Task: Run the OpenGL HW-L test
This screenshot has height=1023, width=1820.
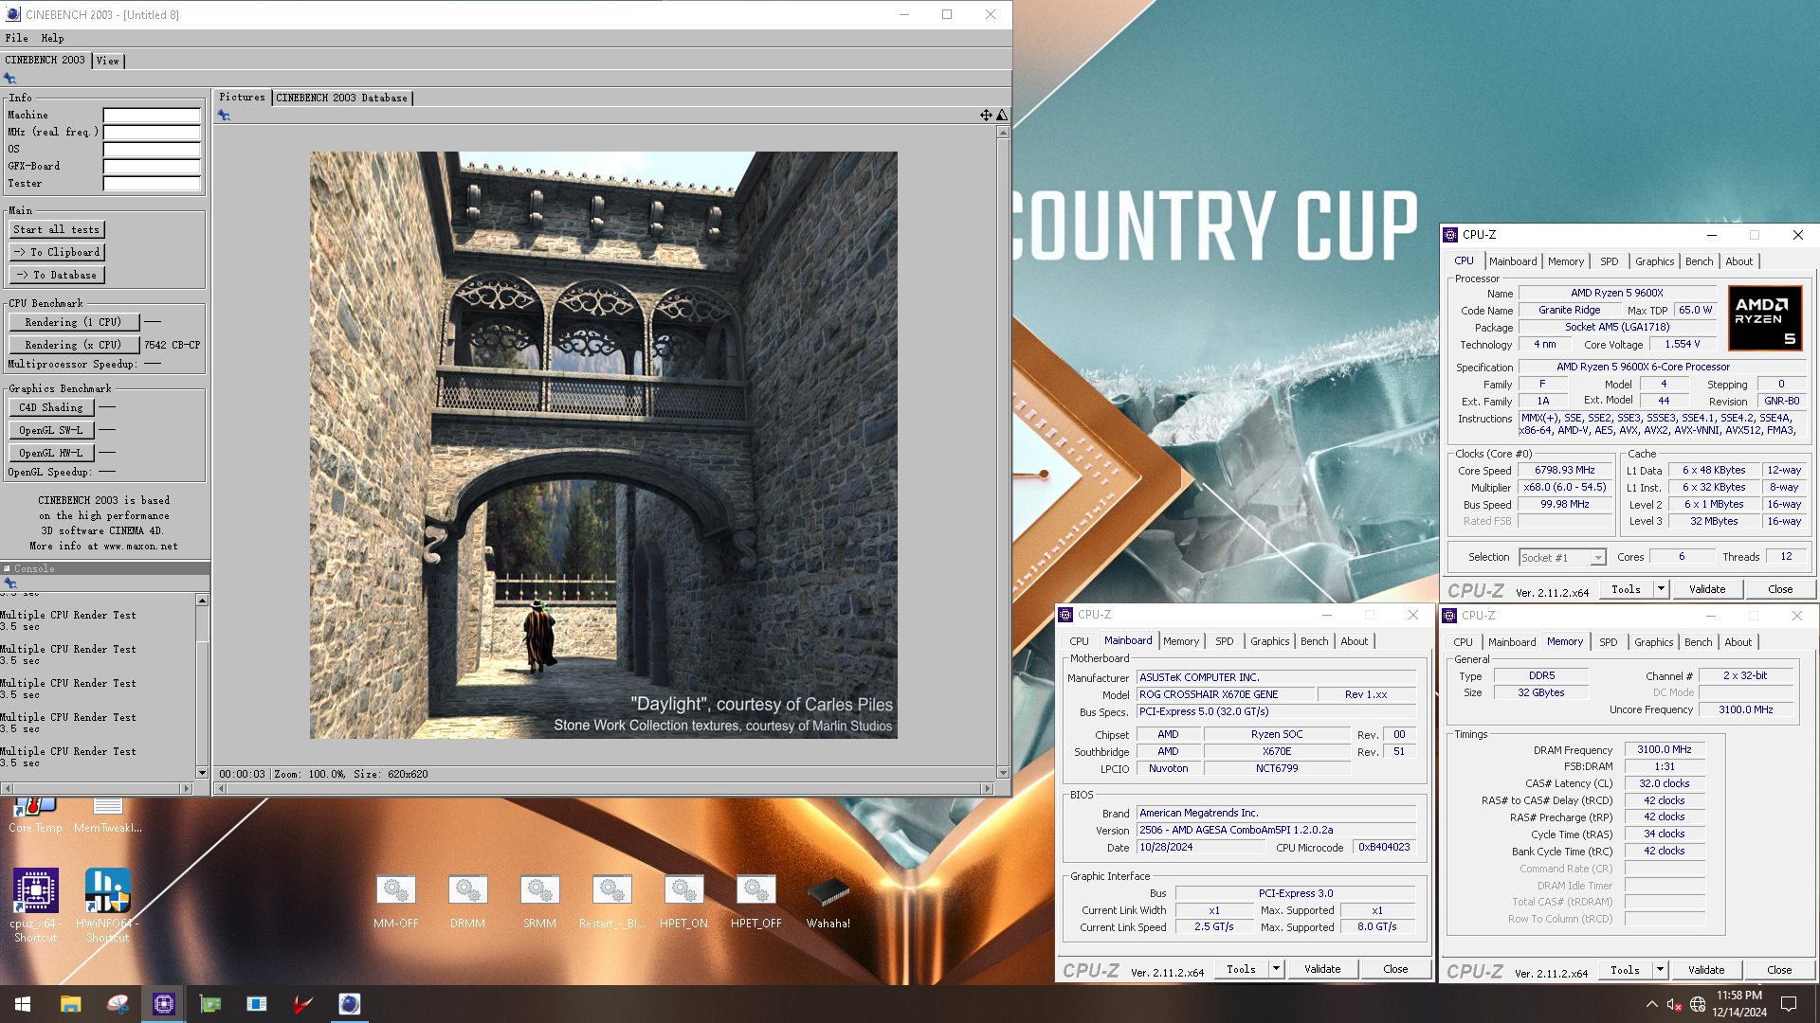Action: click(51, 453)
